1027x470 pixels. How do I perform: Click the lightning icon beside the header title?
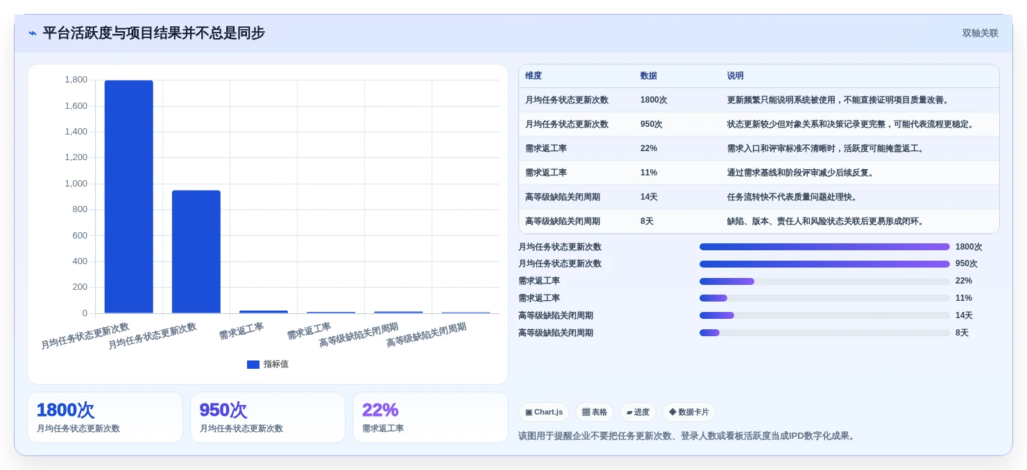point(33,33)
